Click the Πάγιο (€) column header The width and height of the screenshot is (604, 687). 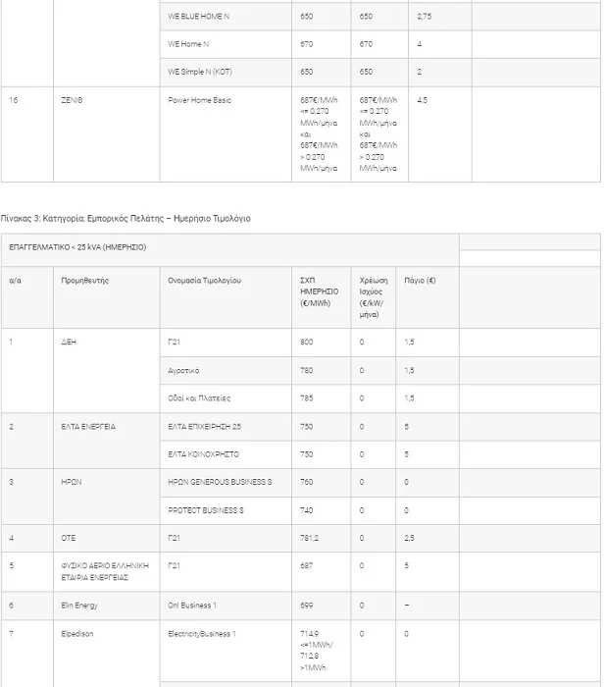pyautogui.click(x=420, y=281)
